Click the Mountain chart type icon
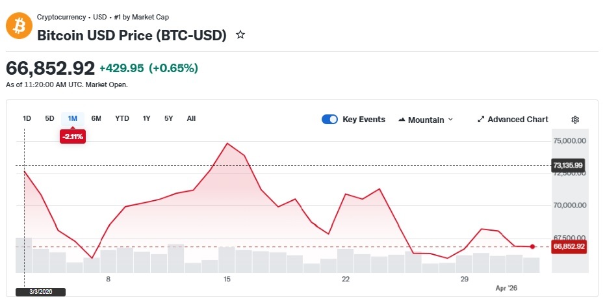 [x=402, y=120]
